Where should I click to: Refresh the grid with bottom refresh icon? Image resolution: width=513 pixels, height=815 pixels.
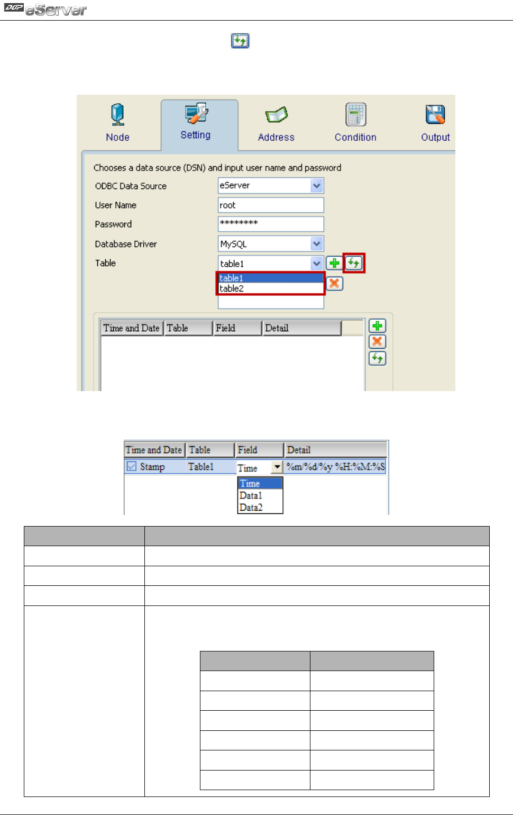point(377,358)
